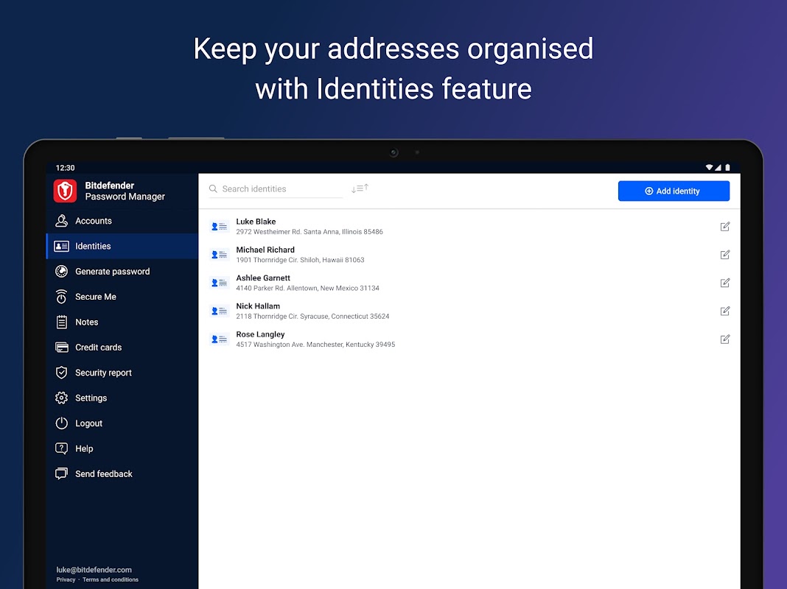Click the Security report shield icon
Screen dimensions: 787x589
61,373
